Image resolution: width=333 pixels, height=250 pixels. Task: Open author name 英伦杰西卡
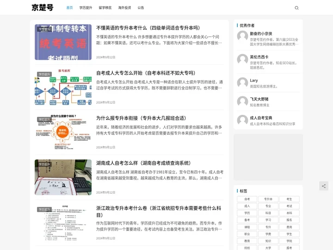[259, 57]
